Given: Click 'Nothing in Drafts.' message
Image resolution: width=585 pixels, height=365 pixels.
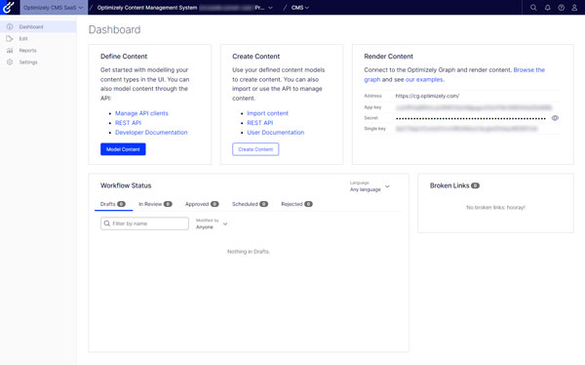Looking at the screenshot, I should pyautogui.click(x=249, y=252).
